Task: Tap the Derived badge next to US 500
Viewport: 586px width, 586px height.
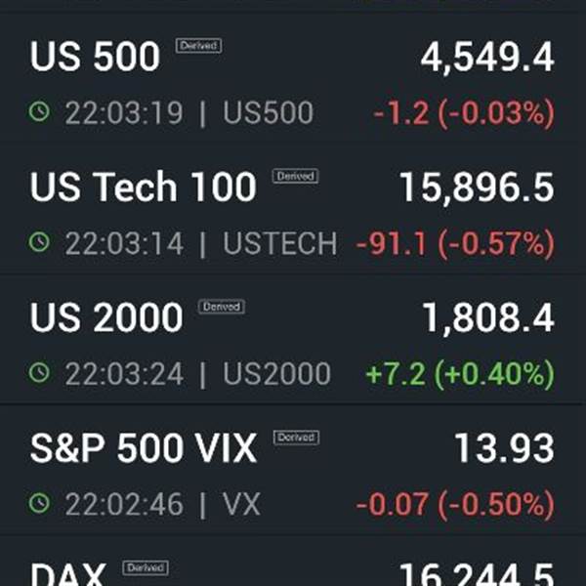Action: click(x=199, y=46)
